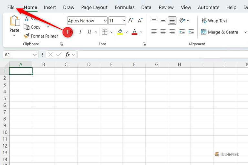Open the font colour dropdown arrow
Viewport: 248px width, 165px height.
tap(141, 32)
